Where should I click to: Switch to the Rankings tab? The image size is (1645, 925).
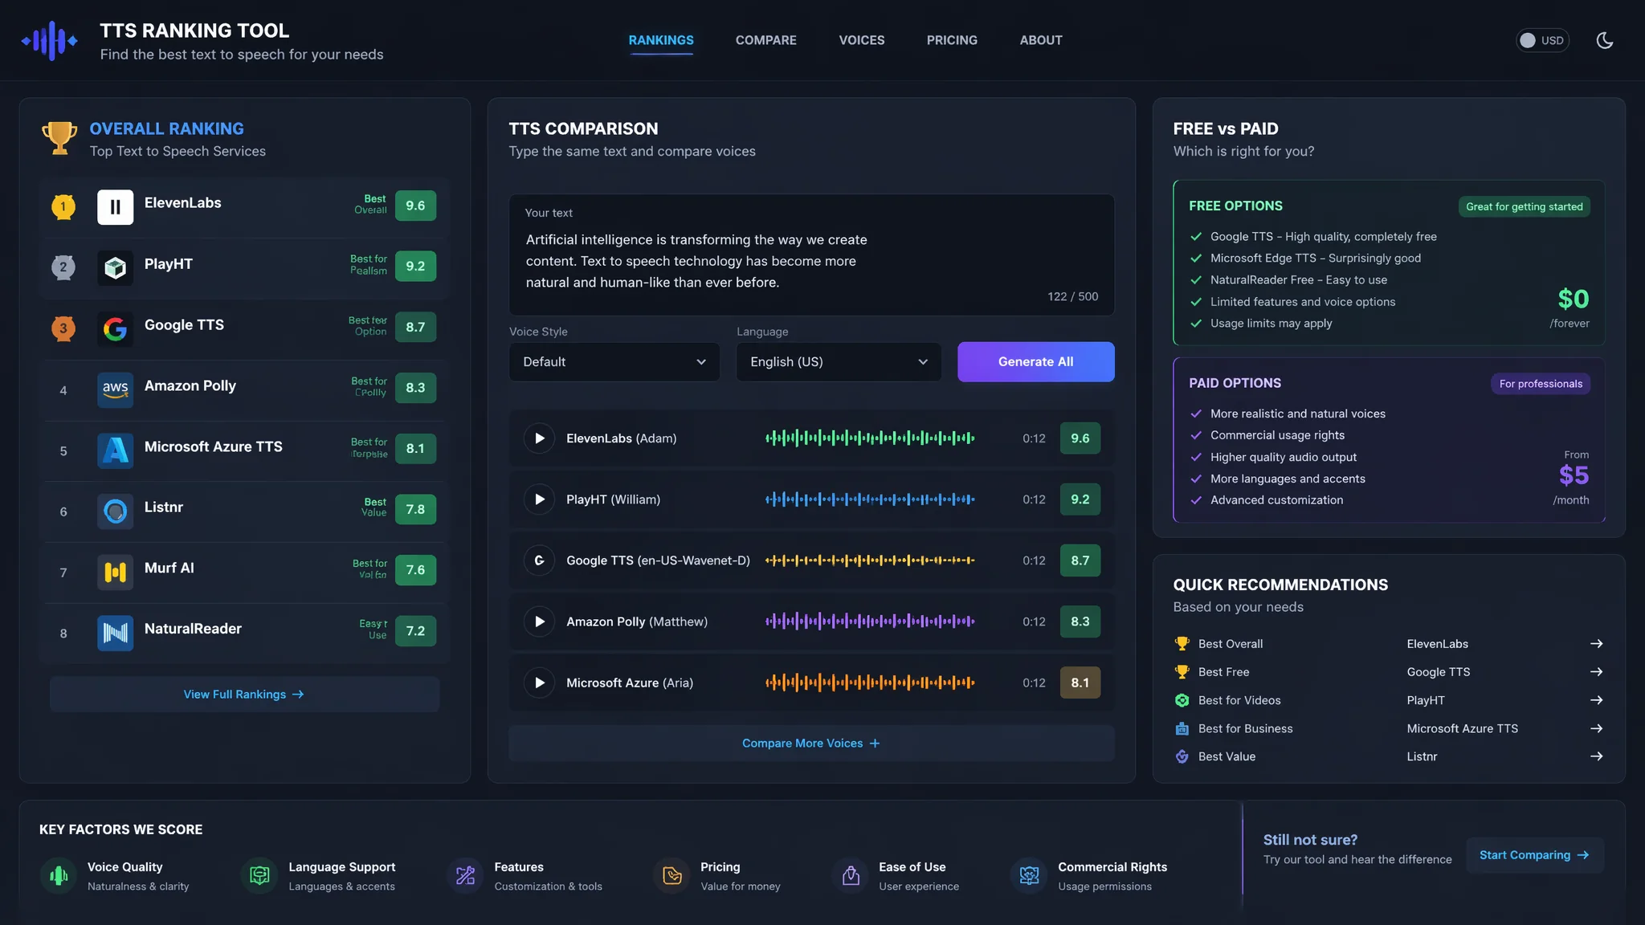point(661,40)
